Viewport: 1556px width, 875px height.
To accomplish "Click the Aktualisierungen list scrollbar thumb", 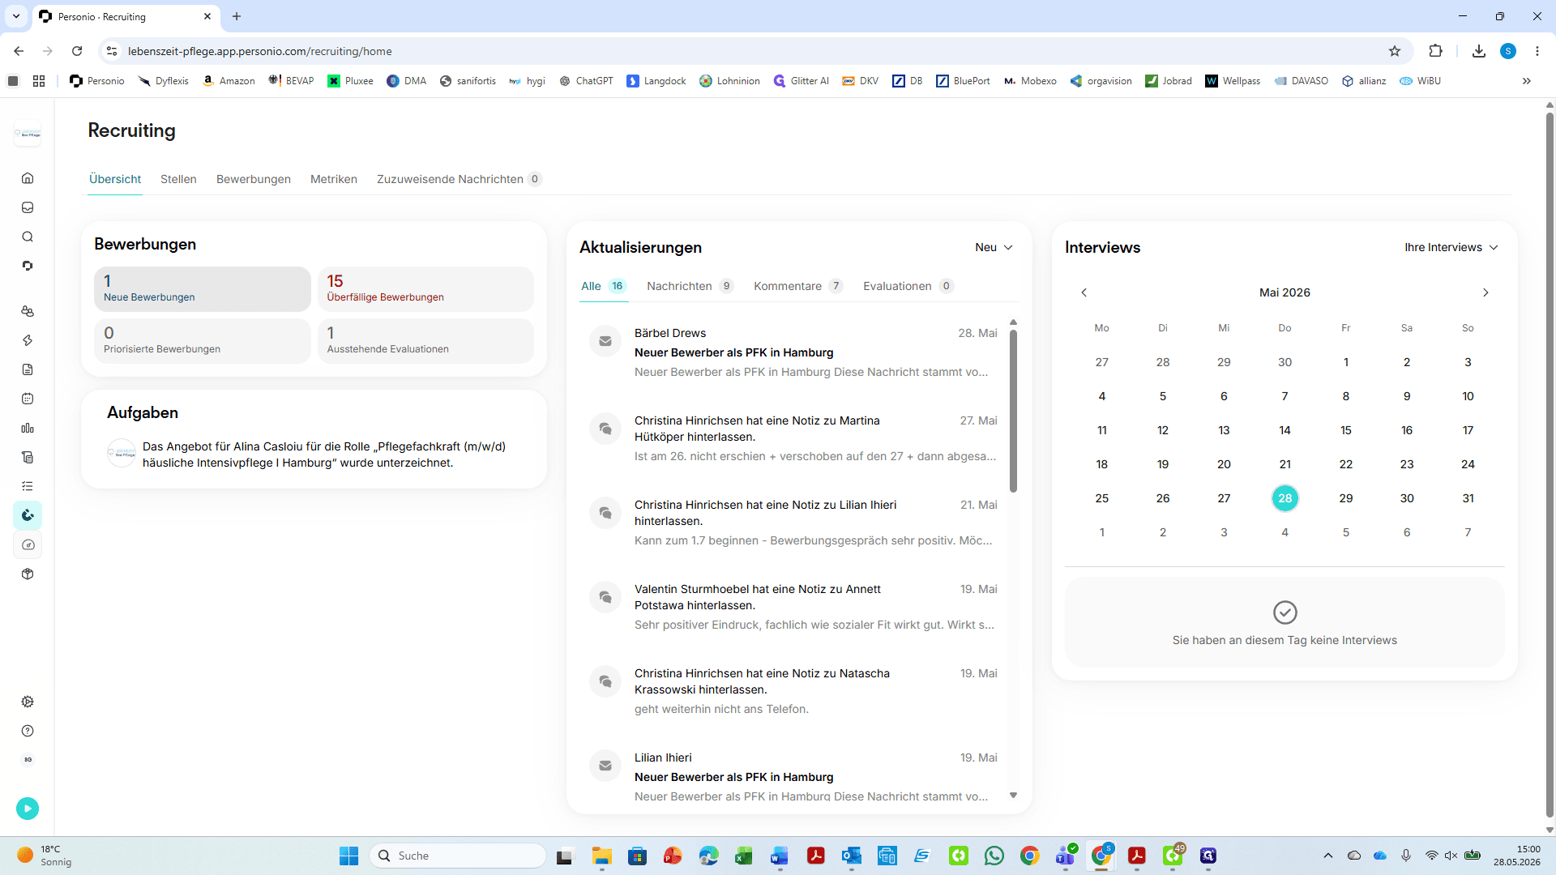I will [1013, 411].
